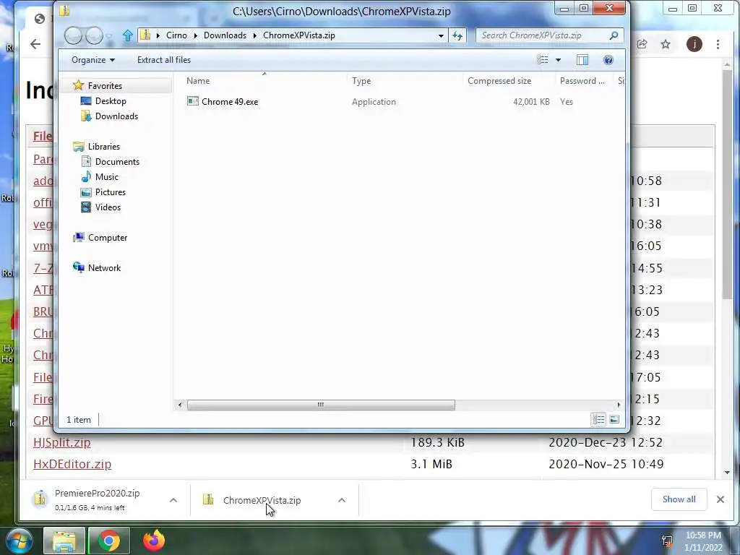
Task: Expand the arrow before Cirno in breadcrumb
Action: tap(158, 35)
